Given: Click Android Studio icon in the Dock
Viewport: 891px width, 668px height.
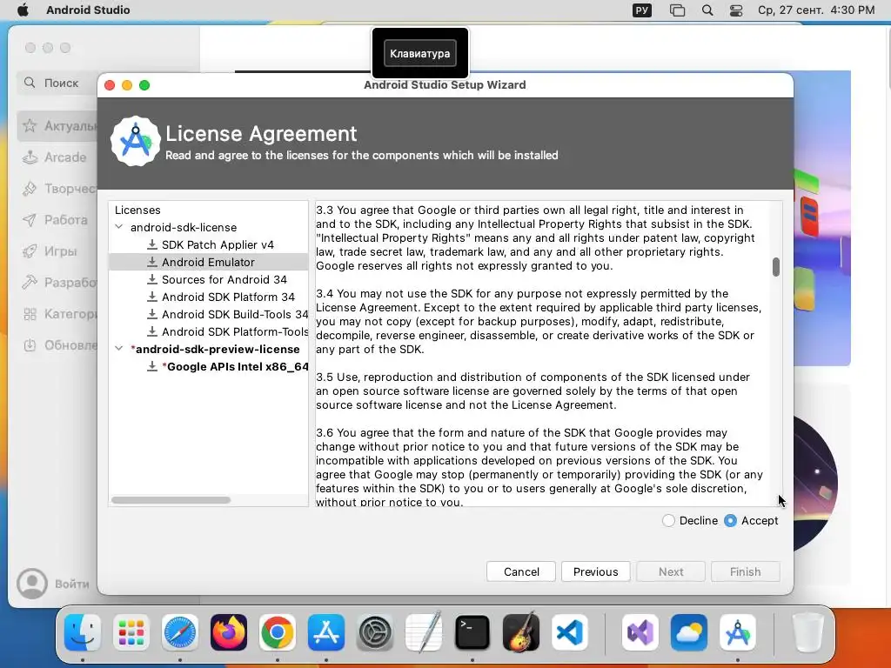Looking at the screenshot, I should point(738,632).
